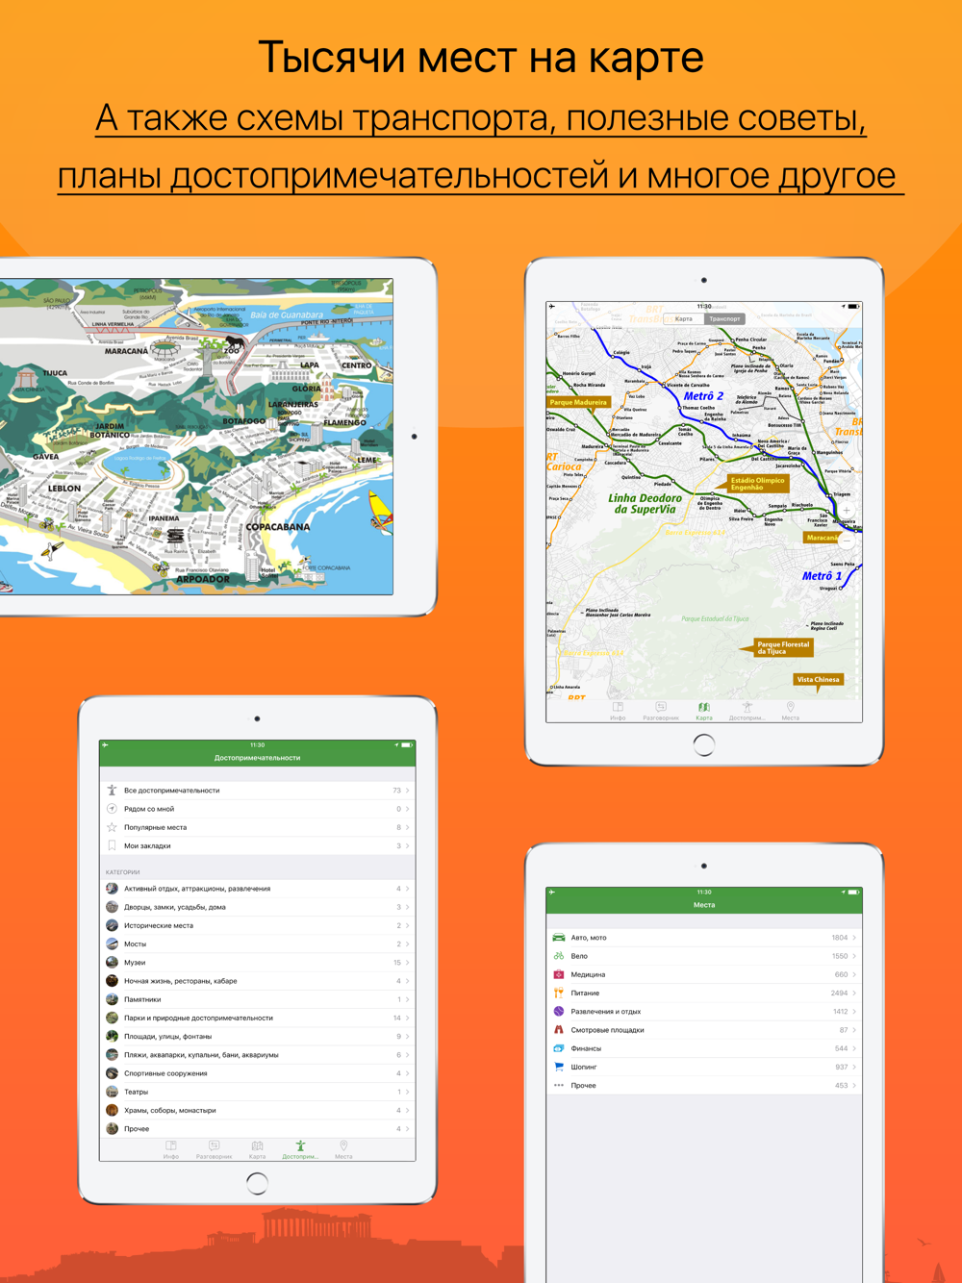
Task: Tap the banknote icon for Финансы
Action: pyautogui.click(x=559, y=1048)
